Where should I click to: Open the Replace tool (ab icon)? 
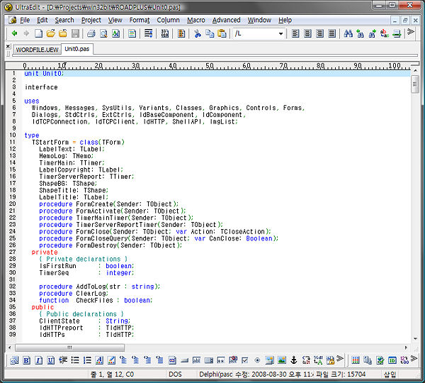pyautogui.click(x=385, y=33)
